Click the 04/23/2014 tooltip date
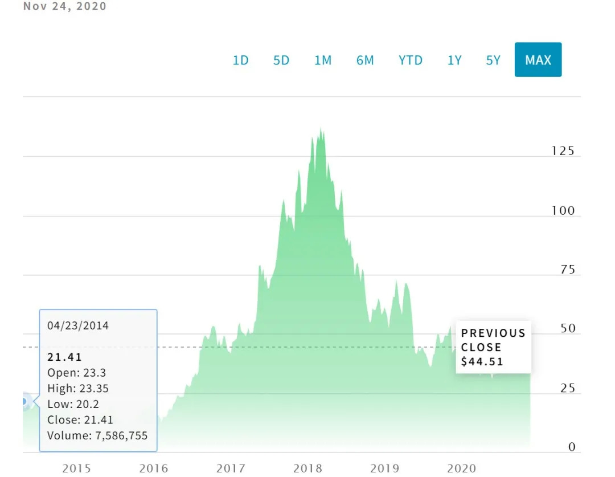Image resolution: width=615 pixels, height=477 pixels. 77,326
